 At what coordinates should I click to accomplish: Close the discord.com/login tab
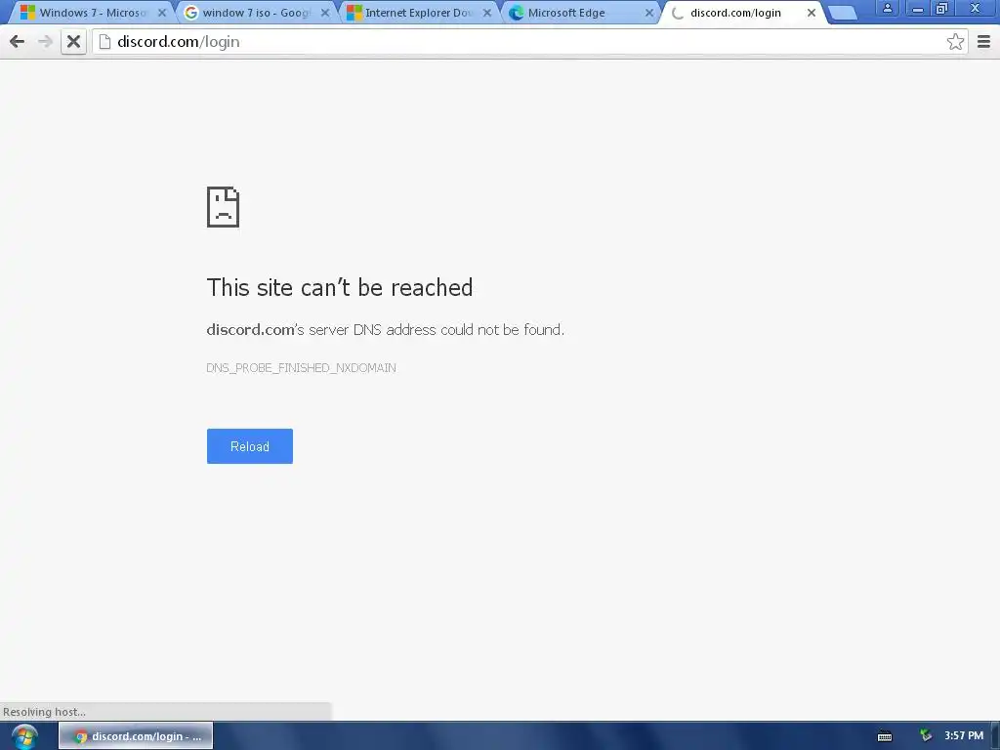[x=812, y=13]
